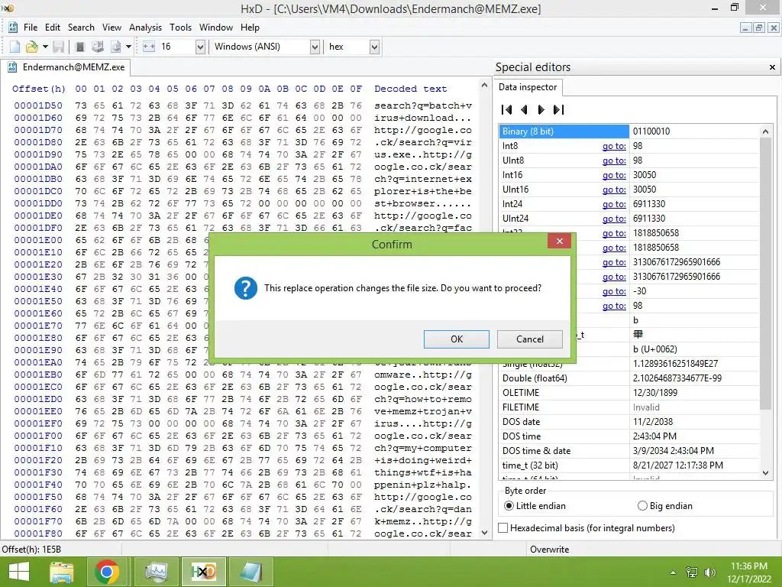782x587 pixels.
Task: Click go to link for Int16
Action: [614, 175]
